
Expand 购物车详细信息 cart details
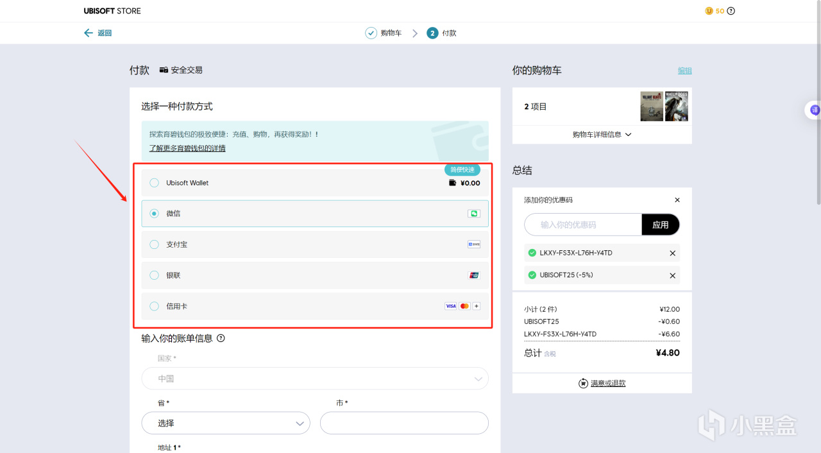coord(602,135)
